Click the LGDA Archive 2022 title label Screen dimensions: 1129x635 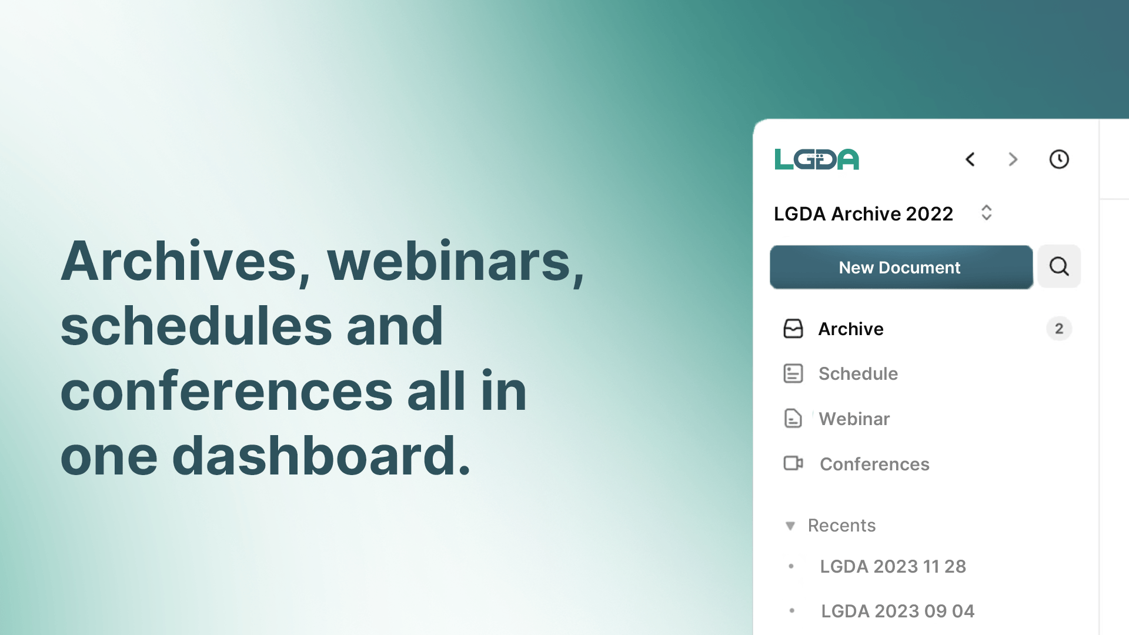click(864, 213)
